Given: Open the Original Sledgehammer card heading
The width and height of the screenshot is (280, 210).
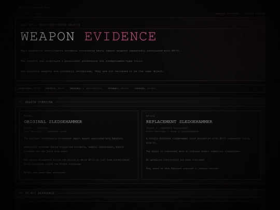Looking at the screenshot, I should click(53, 122).
